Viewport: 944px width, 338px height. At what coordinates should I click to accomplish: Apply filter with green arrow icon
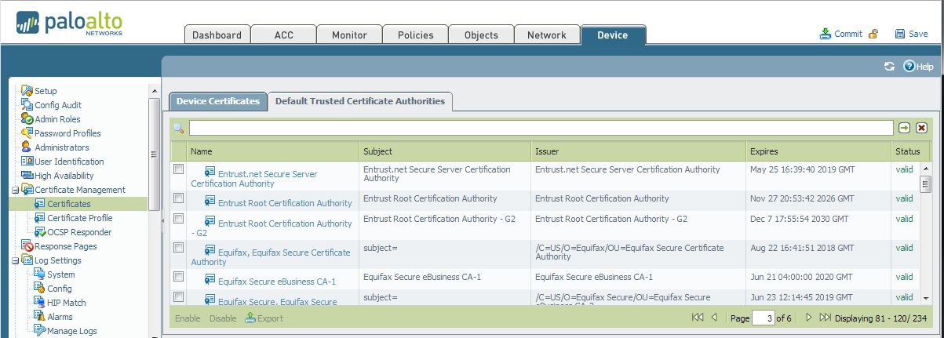[905, 128]
